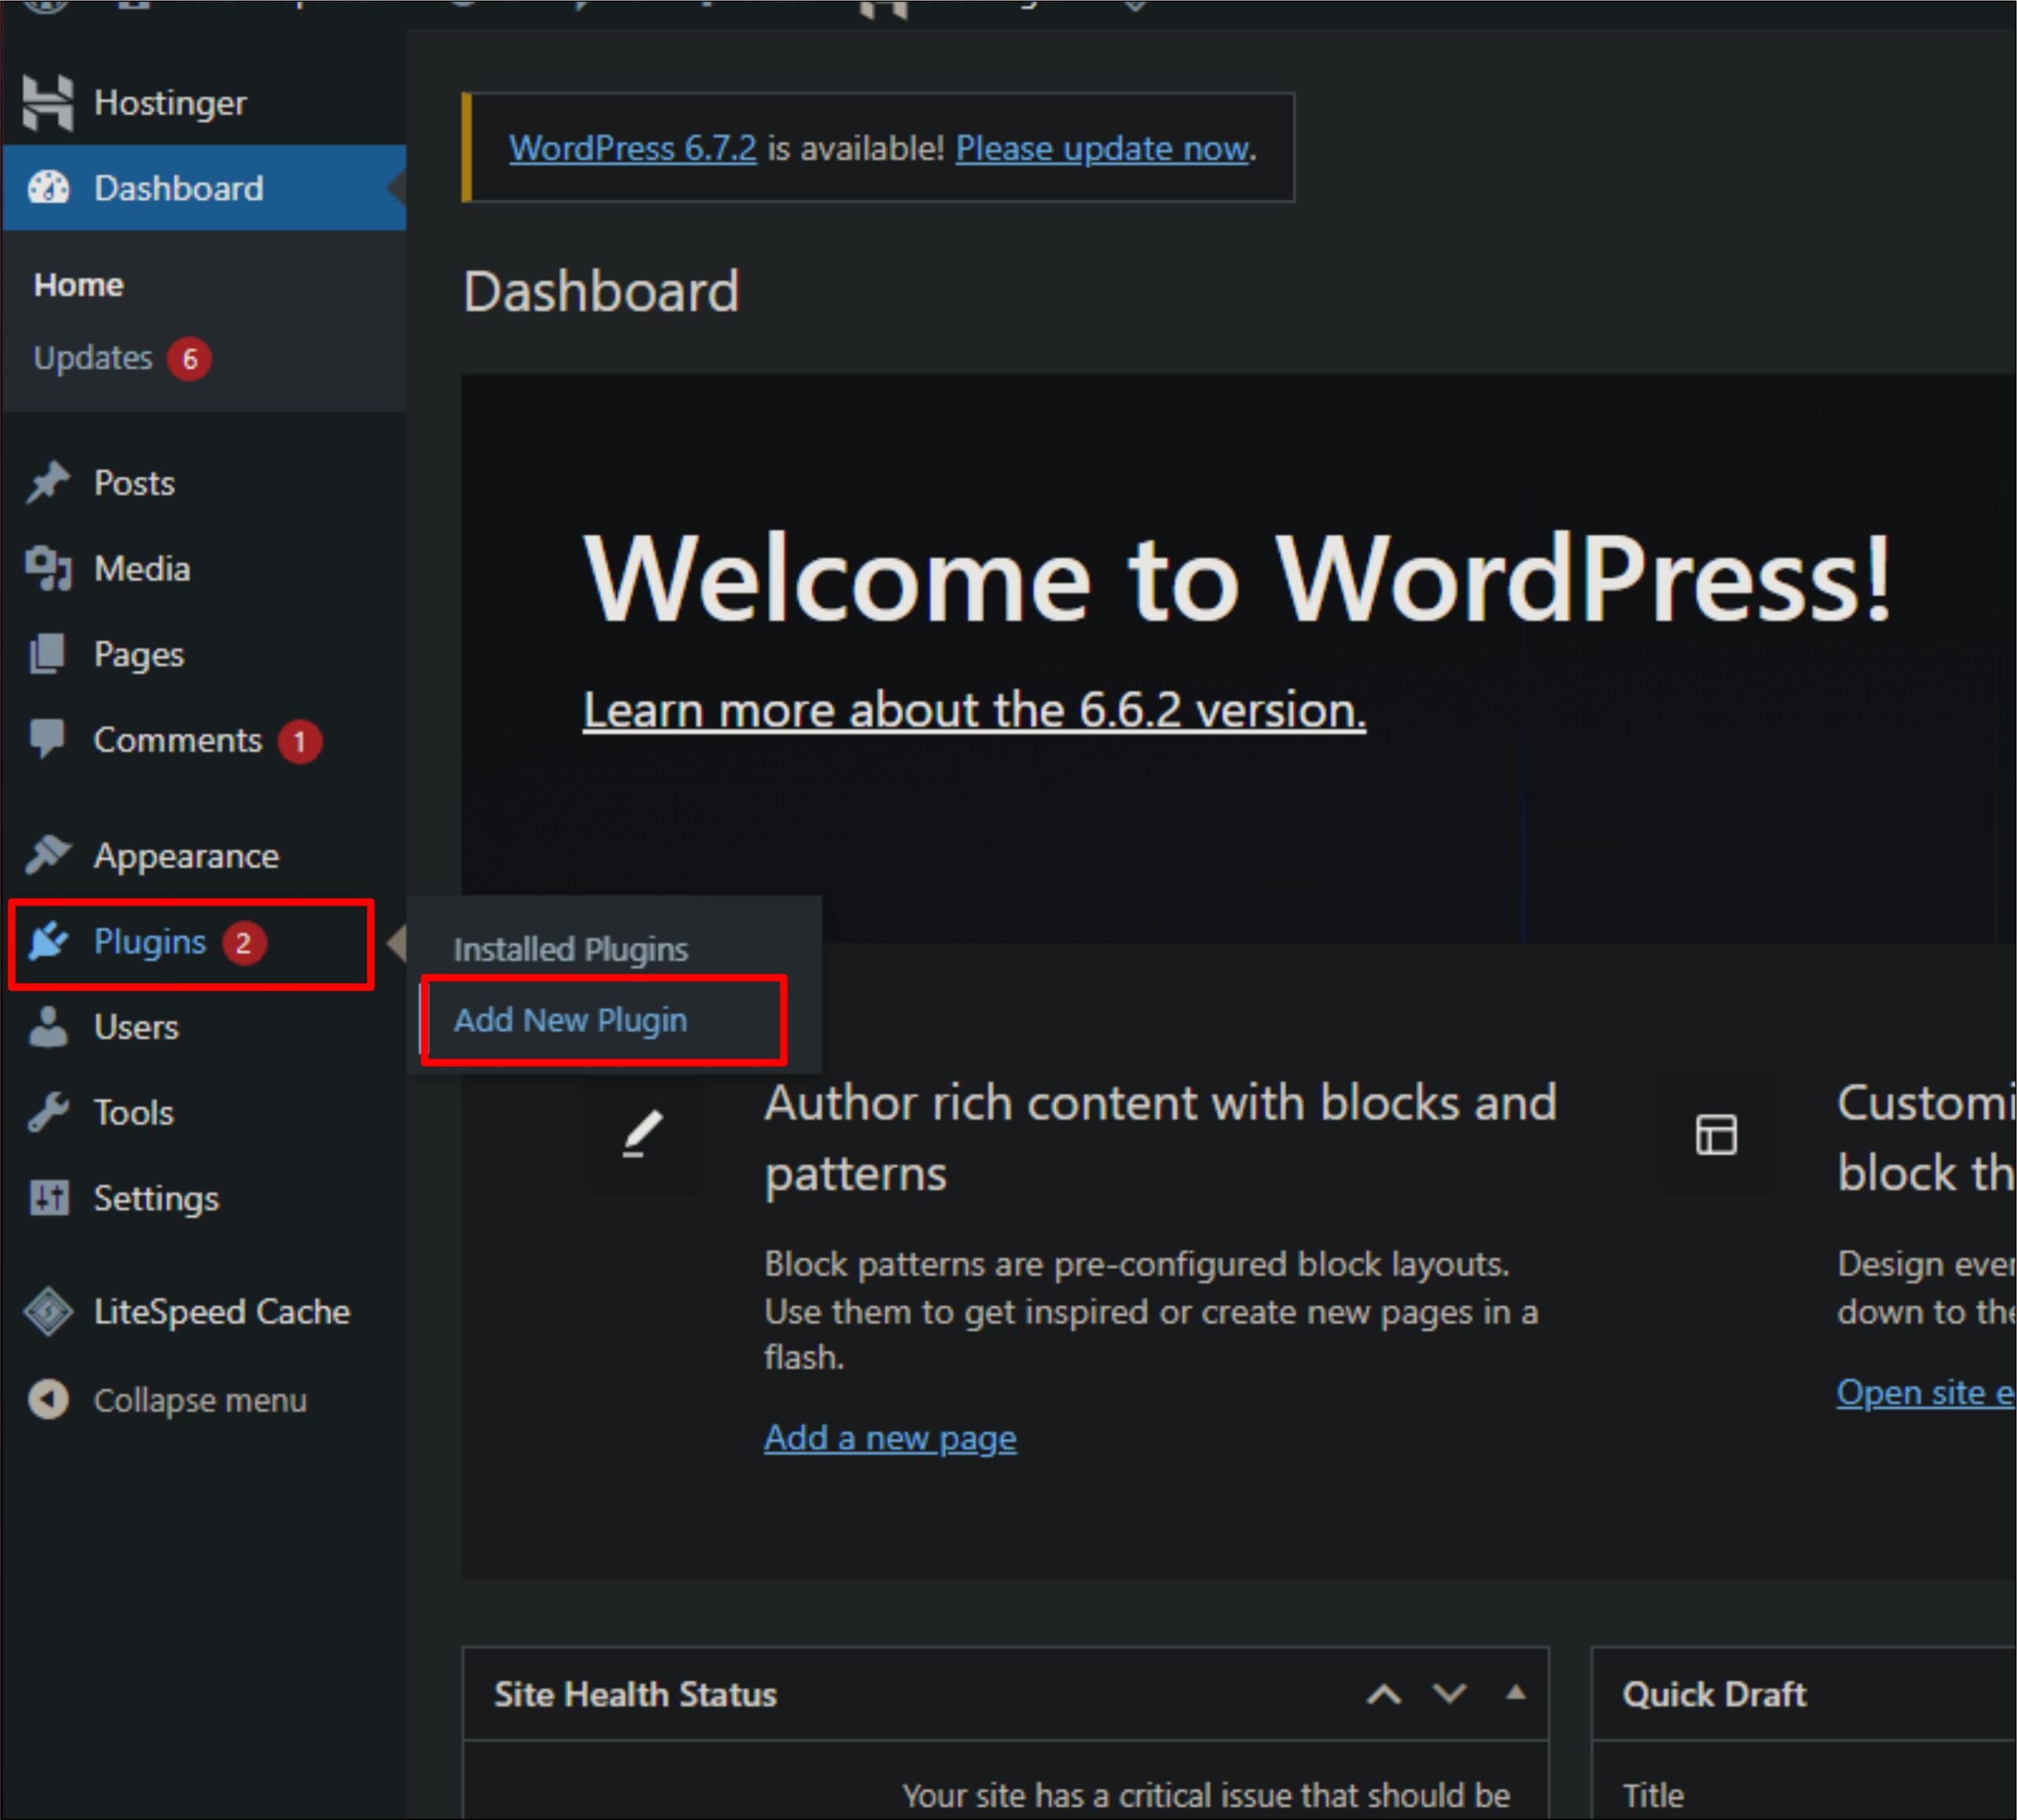Click the Collapse menu arrow icon

pyautogui.click(x=47, y=1400)
